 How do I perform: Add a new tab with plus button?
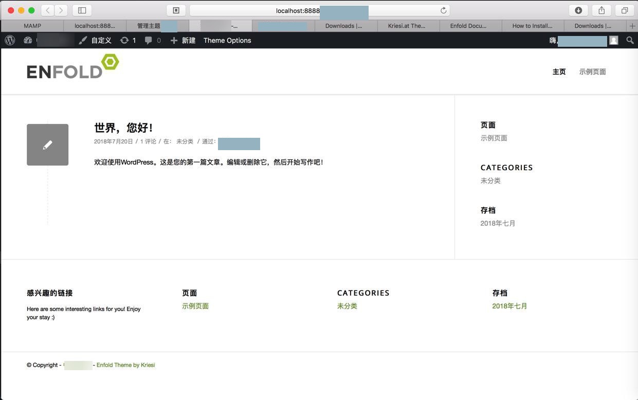[632, 26]
